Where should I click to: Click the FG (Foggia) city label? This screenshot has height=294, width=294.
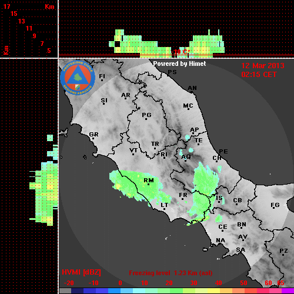[x=275, y=205]
